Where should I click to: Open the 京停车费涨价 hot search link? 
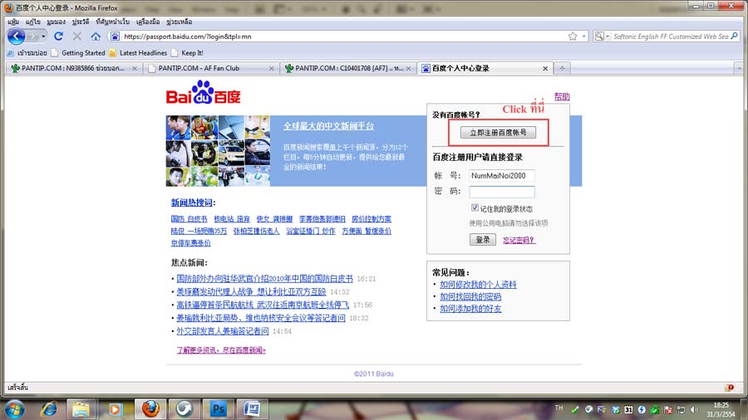tap(190, 243)
